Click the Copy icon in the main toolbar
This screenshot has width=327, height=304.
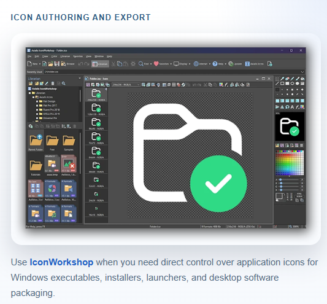pos(120,64)
